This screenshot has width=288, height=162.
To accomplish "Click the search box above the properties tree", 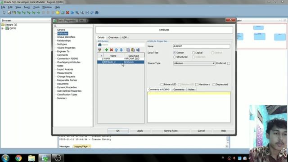I will [73, 26].
